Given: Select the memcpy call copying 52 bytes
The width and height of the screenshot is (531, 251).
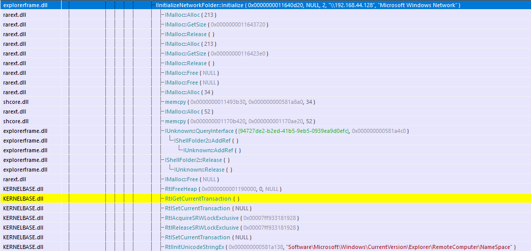Looking at the screenshot, I should coord(240,121).
